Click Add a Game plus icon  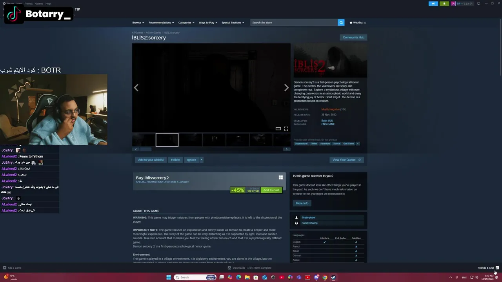pos(5,268)
